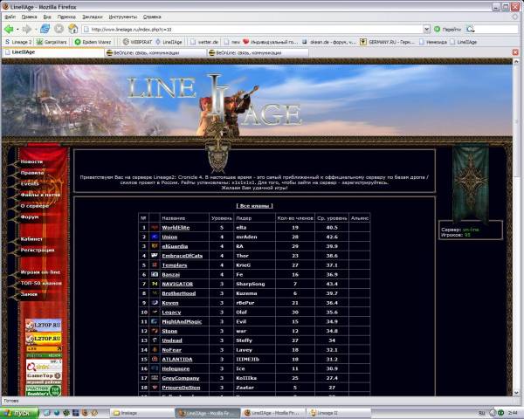Viewport: 524px width, 419px height.
Task: Open the Epidem Warez bookmark
Action: coord(93,42)
